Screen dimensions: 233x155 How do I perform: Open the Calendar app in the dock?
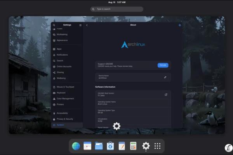[x=87, y=146]
